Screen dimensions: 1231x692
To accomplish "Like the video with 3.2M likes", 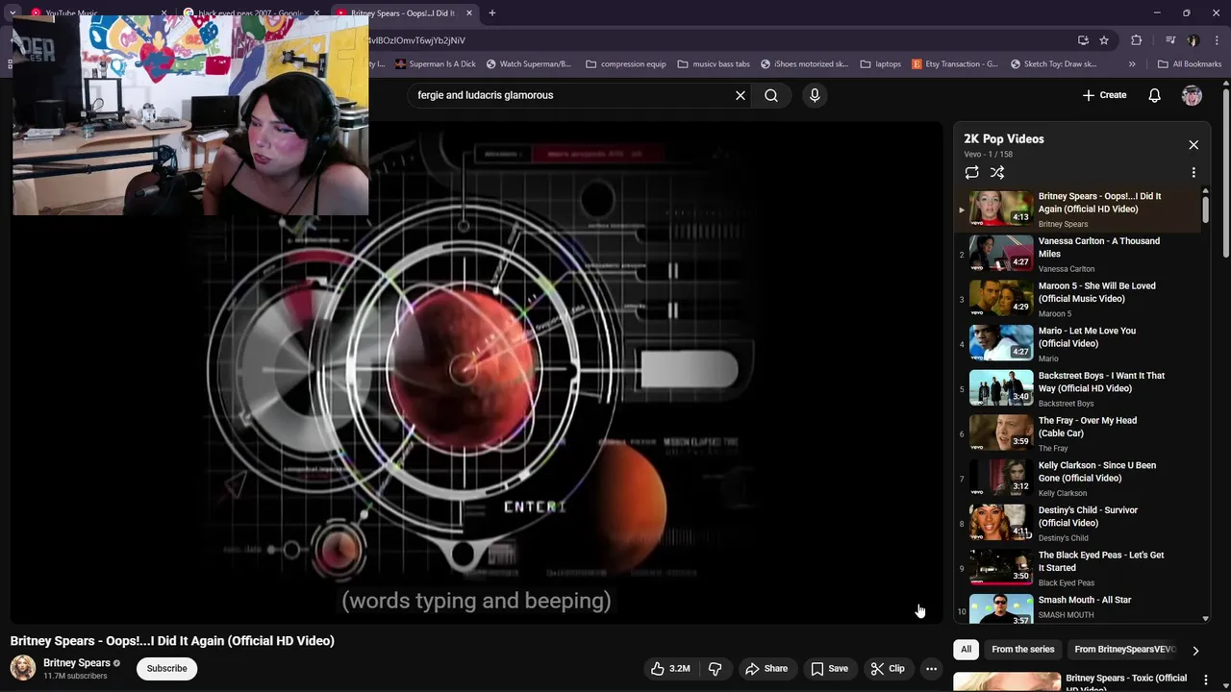I will [x=671, y=669].
